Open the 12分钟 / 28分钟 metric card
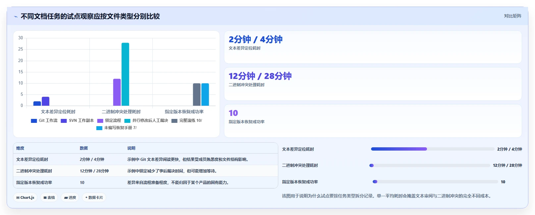The image size is (535, 215). (x=373, y=84)
